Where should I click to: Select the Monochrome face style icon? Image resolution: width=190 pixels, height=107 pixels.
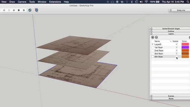(x=24, y=10)
